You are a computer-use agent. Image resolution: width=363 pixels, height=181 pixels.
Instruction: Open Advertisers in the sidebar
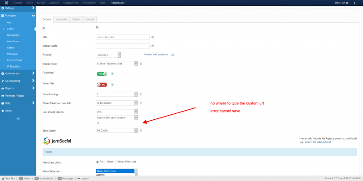click(x=13, y=41)
